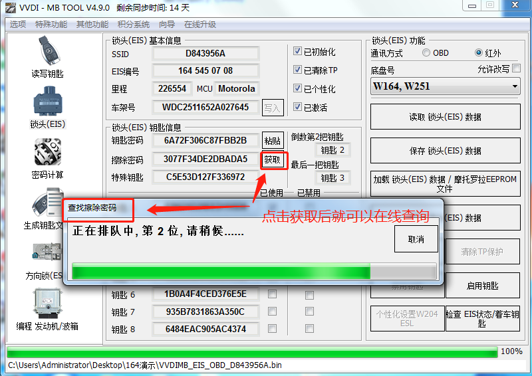Click the bottom 100% progress bar
This screenshot has width=532, height=376.
(252, 352)
